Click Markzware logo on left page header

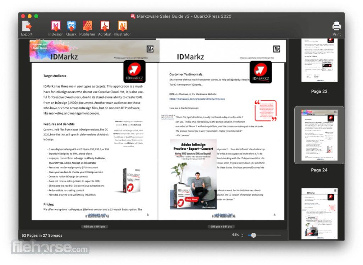click(x=150, y=49)
